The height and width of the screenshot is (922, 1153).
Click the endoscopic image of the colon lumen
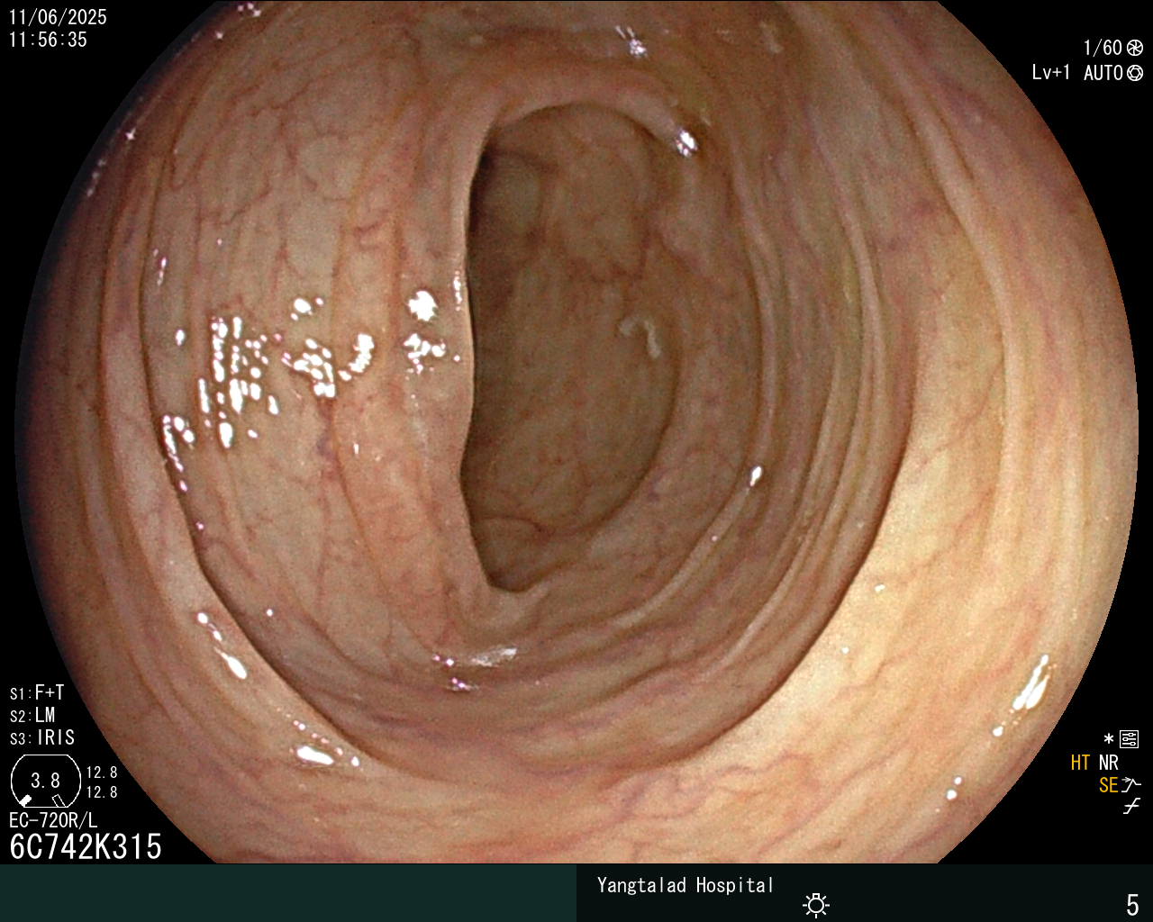click(576, 432)
